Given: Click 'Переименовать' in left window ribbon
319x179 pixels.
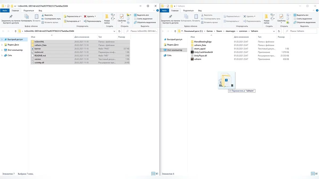Looking at the screenshot, I should click(92, 21).
